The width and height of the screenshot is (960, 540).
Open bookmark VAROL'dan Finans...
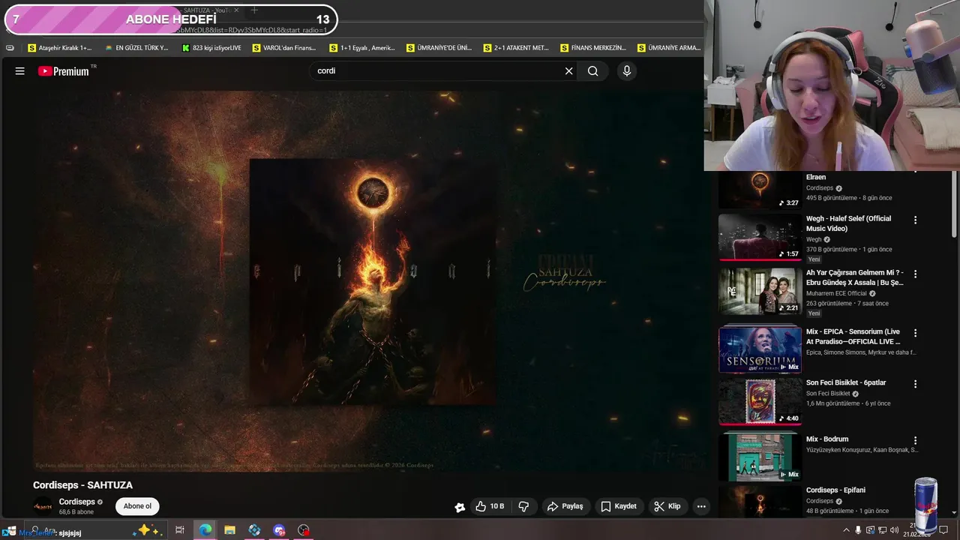284,48
